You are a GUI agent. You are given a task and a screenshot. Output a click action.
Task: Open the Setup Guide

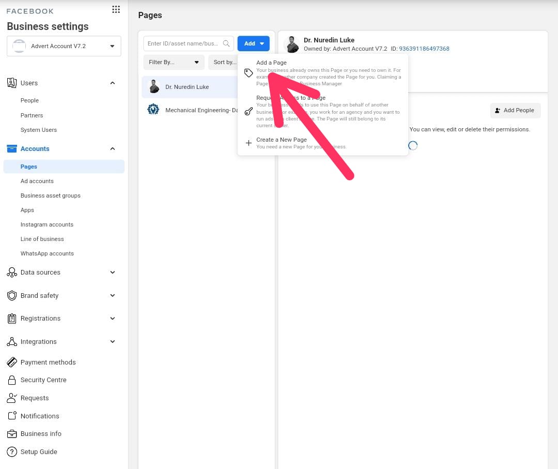pyautogui.click(x=39, y=451)
